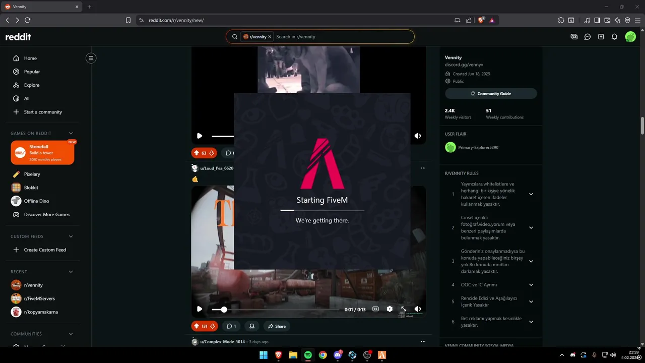Upvote the post with 63 votes

tap(197, 153)
